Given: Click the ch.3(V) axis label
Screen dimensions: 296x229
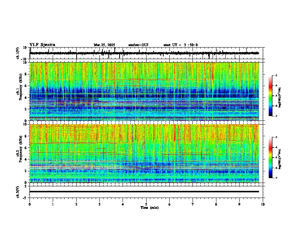Looking at the screenshot, I should [x=18, y=192].
